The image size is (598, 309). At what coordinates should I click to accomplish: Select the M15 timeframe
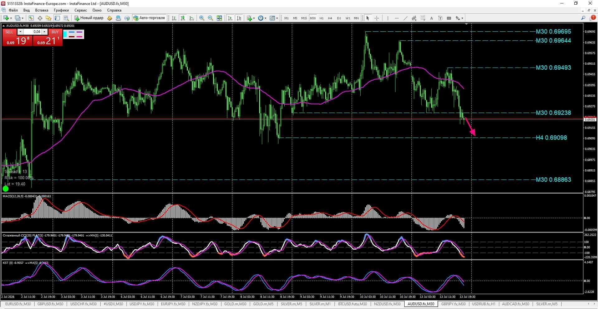click(x=304, y=18)
